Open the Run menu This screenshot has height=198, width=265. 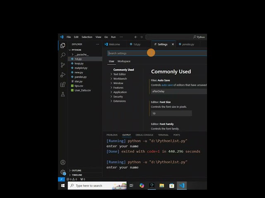pyautogui.click(x=113, y=37)
